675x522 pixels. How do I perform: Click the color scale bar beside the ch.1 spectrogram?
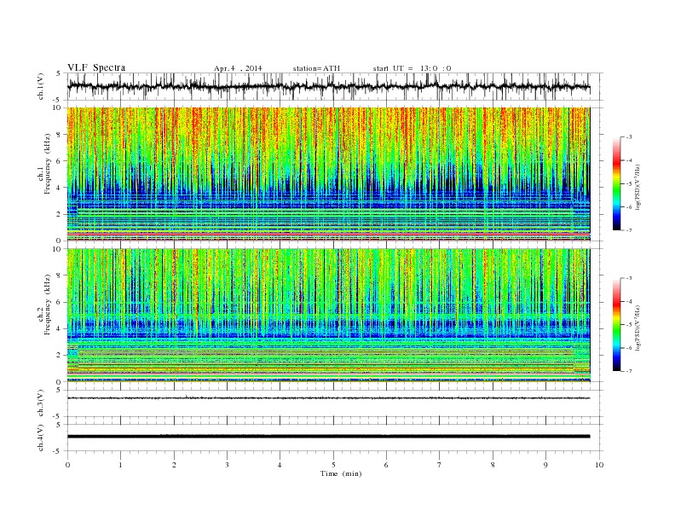[616, 183]
